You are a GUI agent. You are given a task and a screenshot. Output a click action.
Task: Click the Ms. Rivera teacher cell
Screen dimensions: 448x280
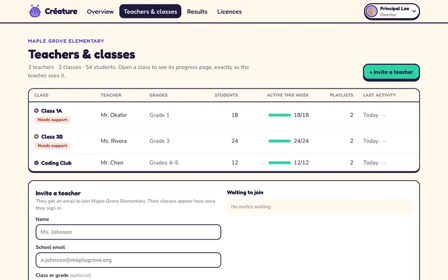tap(114, 141)
